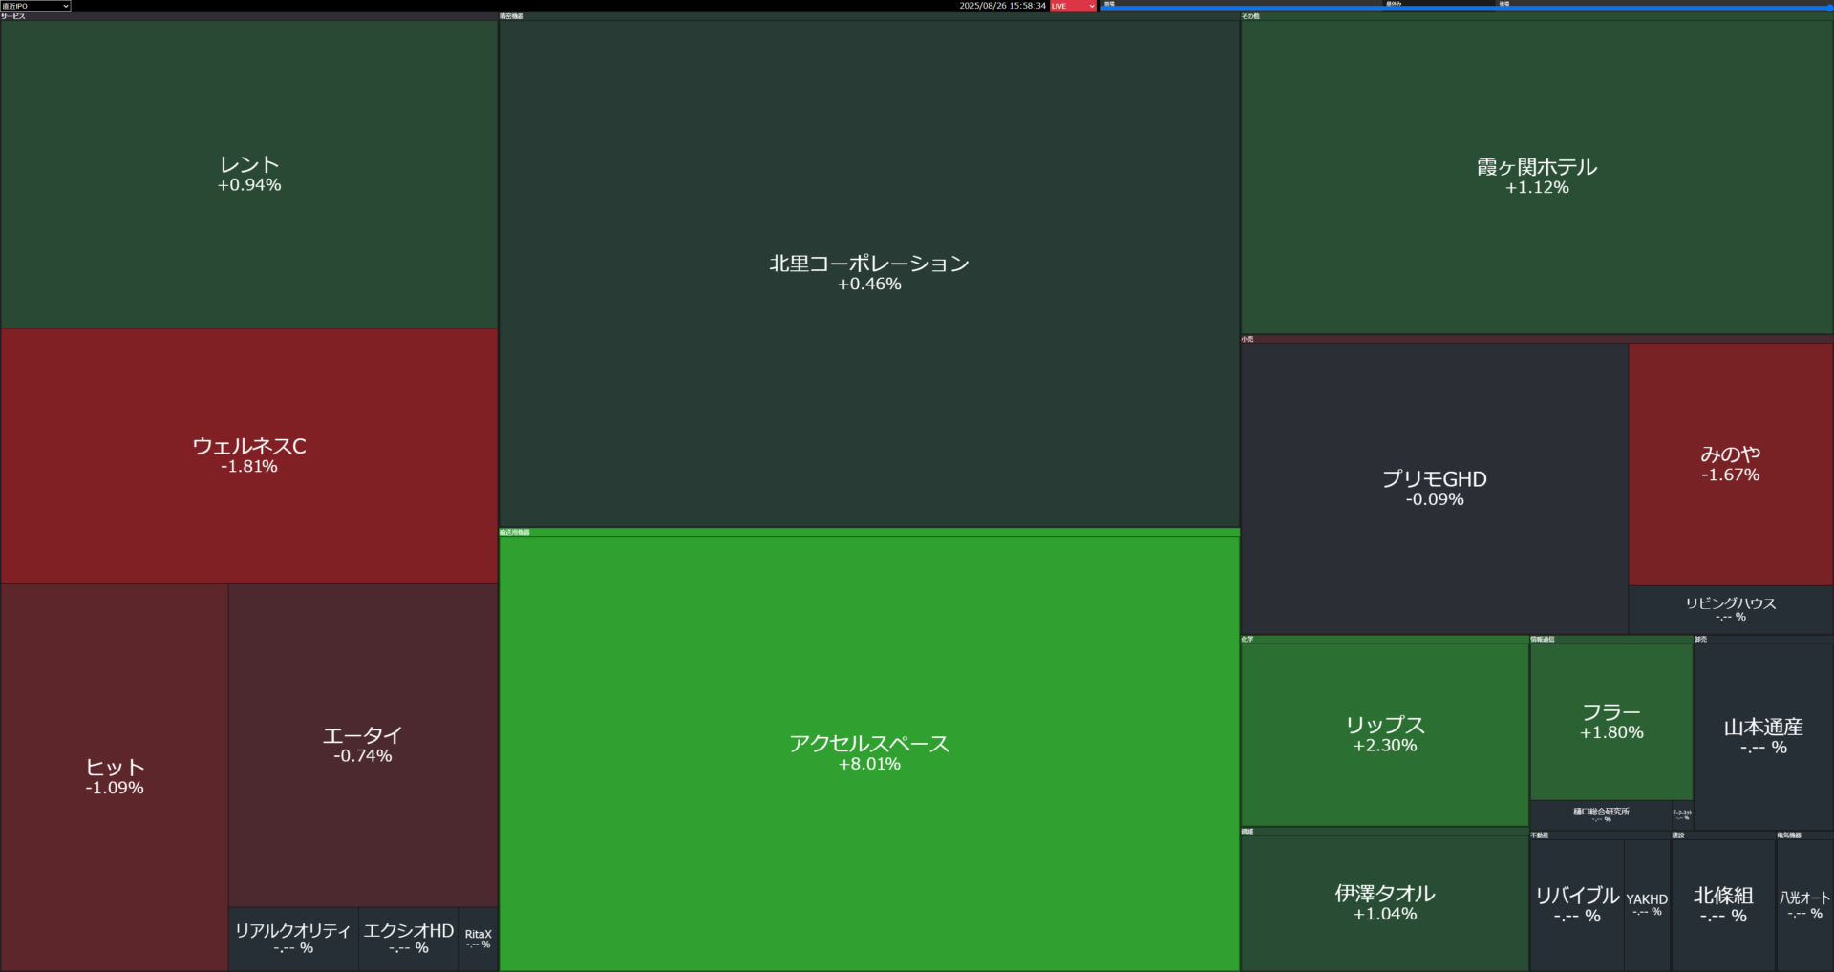Screen dimensions: 1834x972
Task: Jump to 後場 marker on timeline
Action: [x=1504, y=4]
